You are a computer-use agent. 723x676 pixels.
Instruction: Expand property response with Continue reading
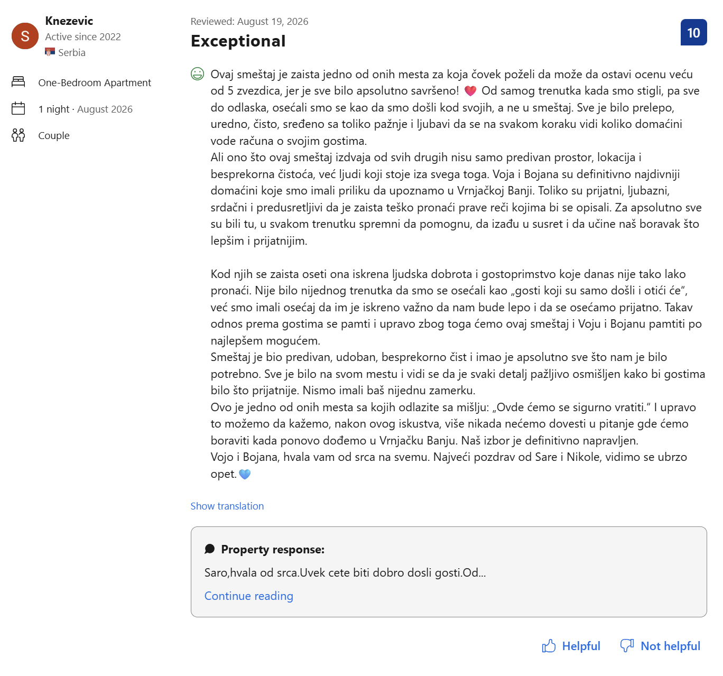click(249, 596)
